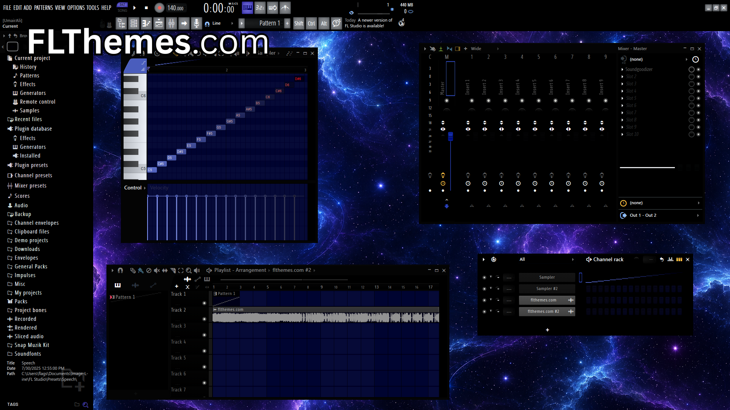Viewport: 730px width, 410px height.
Task: Click the Master track volume fader
Action: pos(451,136)
